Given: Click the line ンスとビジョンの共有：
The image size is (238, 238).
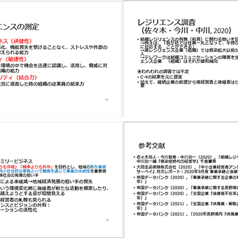Looking at the screenshot, I should click(x=25, y=205).
